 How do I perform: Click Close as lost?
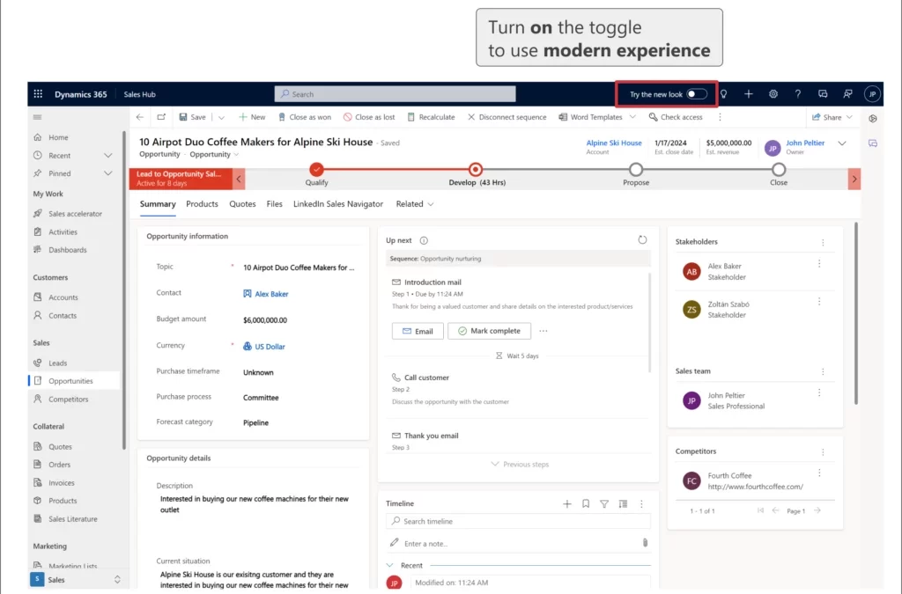click(x=369, y=117)
